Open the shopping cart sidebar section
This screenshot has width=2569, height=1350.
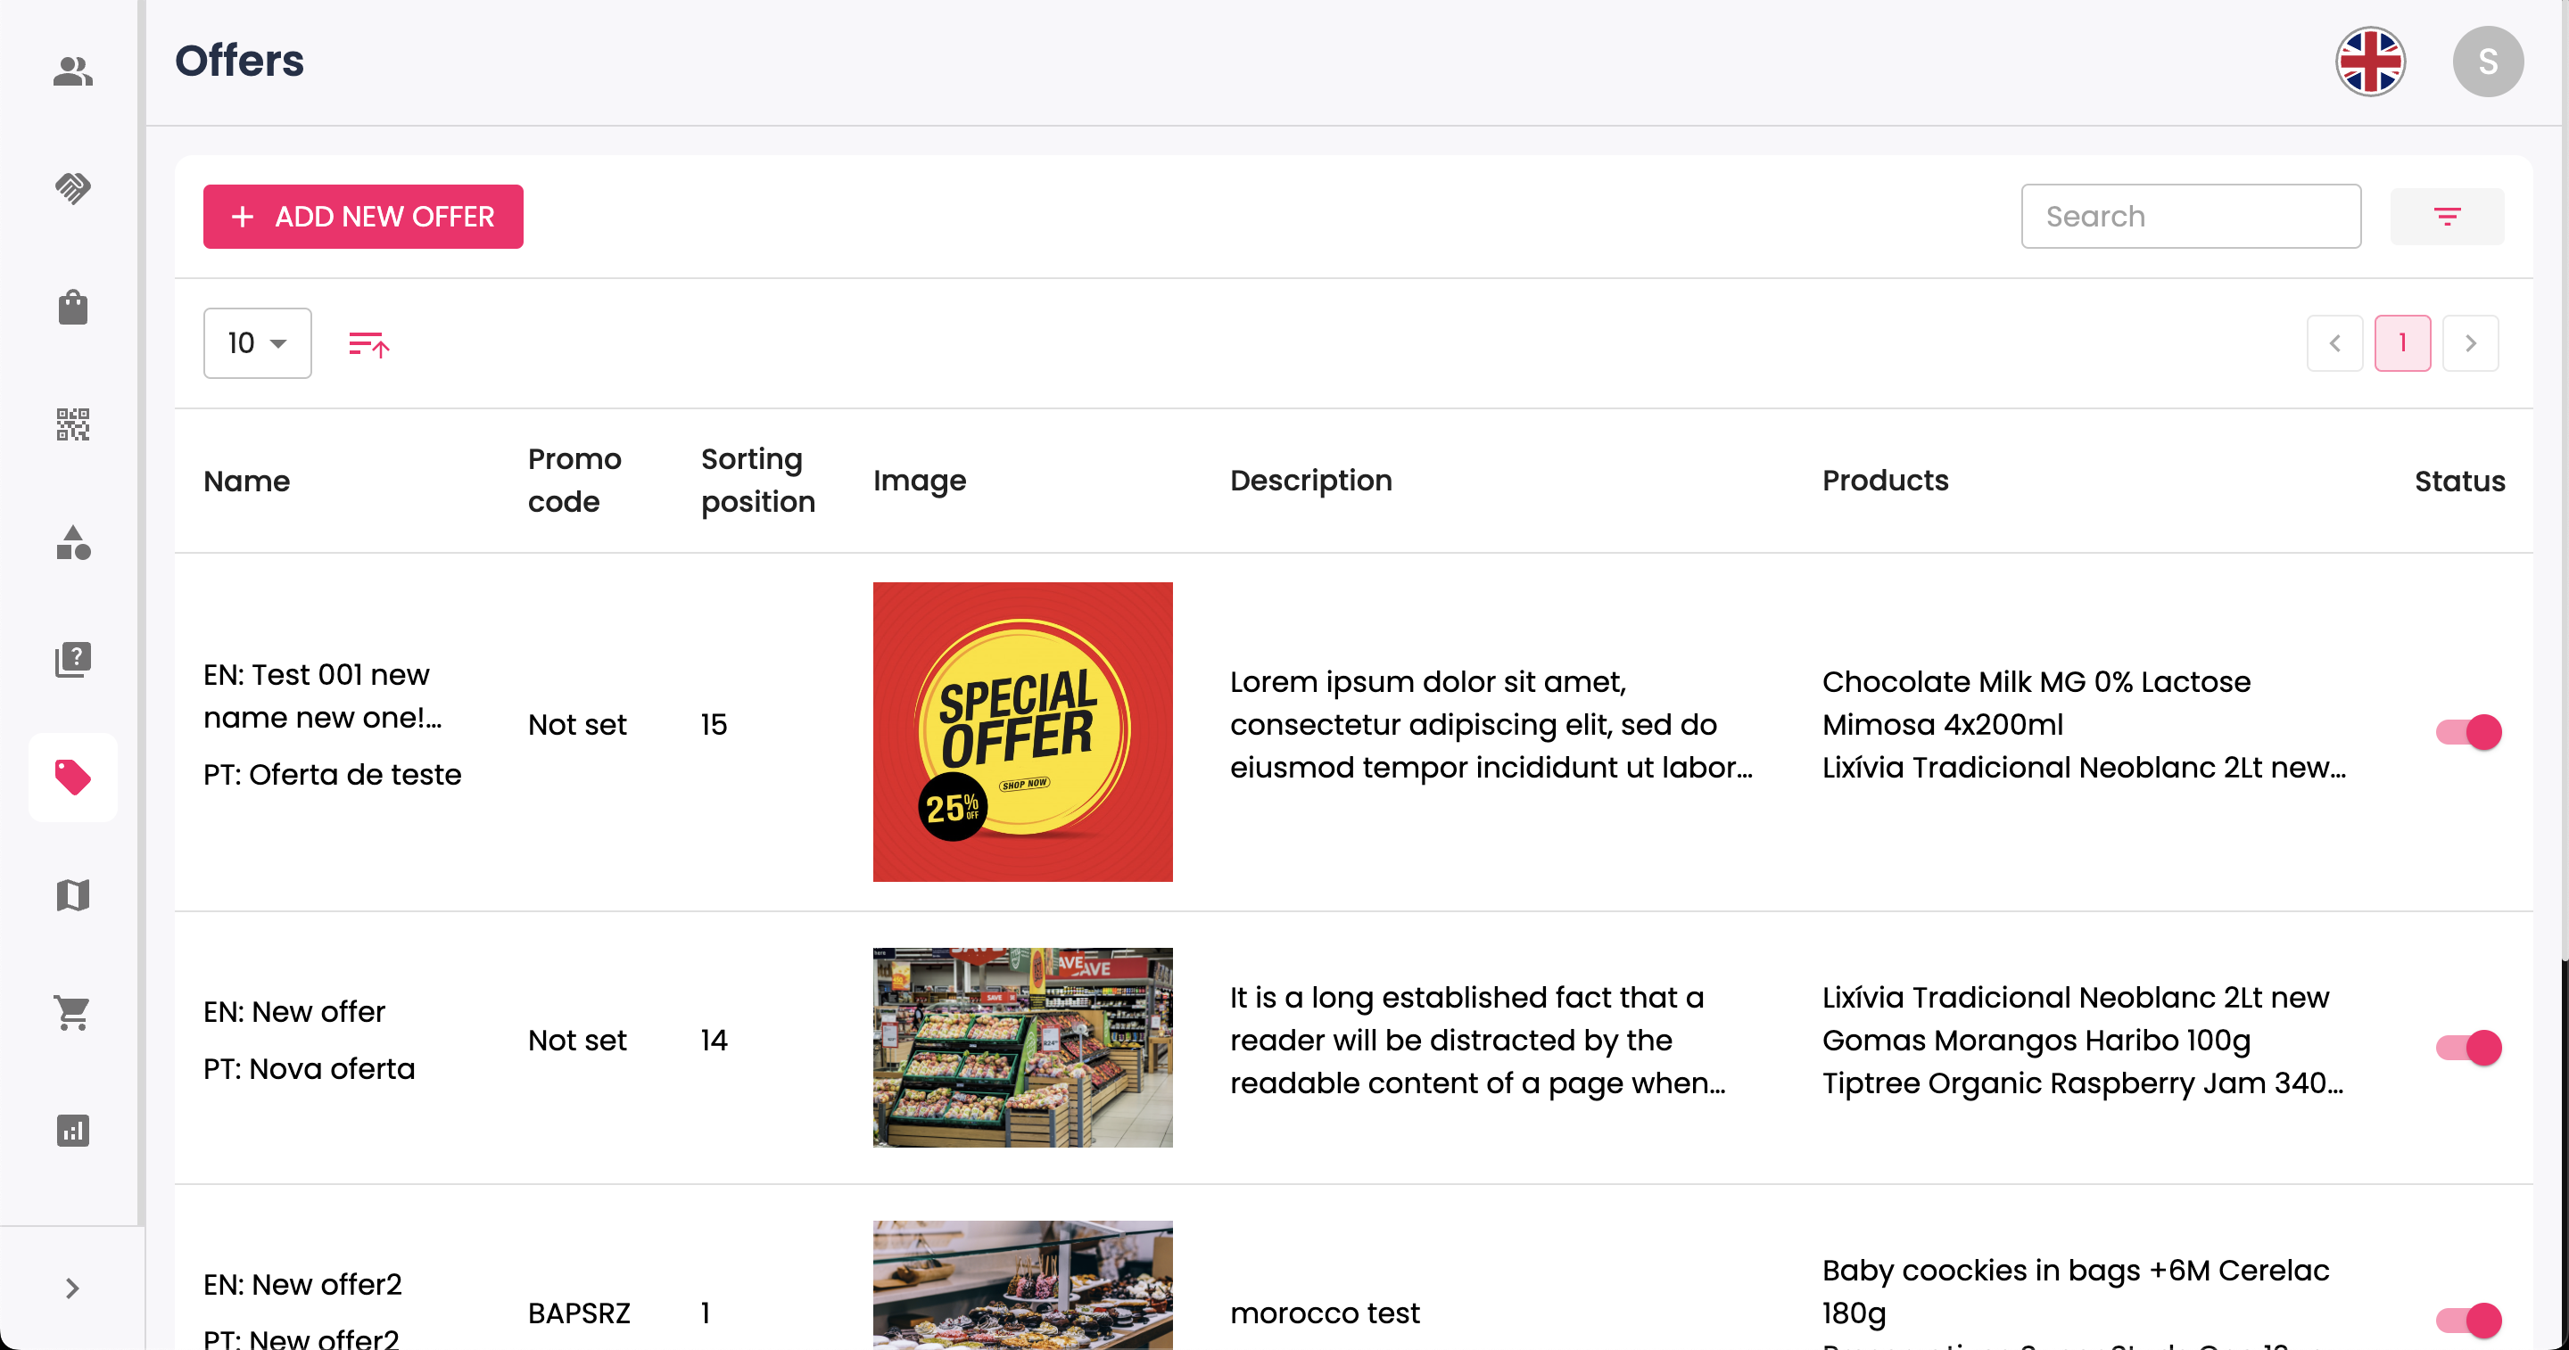(x=73, y=1012)
